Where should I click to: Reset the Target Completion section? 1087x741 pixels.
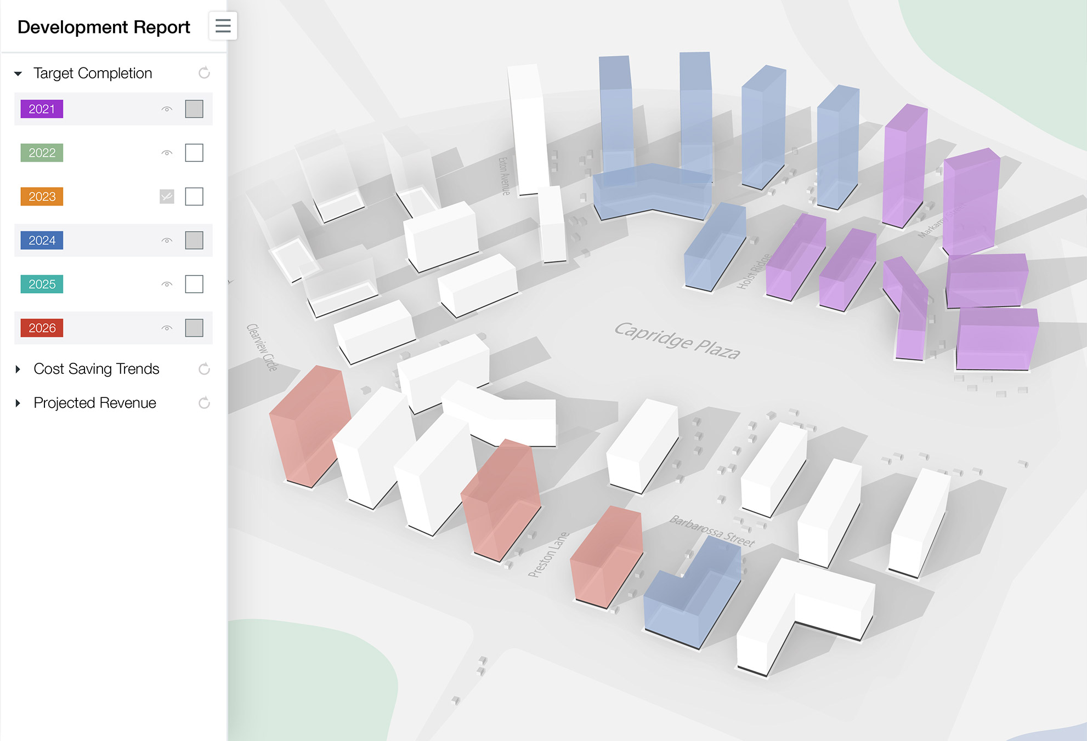204,73
